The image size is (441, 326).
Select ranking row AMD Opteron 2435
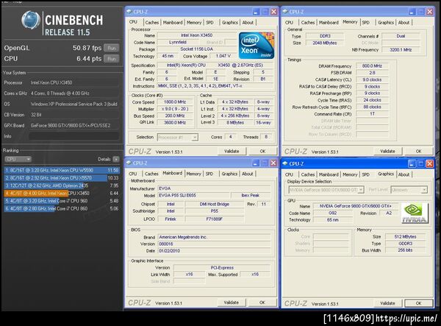[62, 185]
